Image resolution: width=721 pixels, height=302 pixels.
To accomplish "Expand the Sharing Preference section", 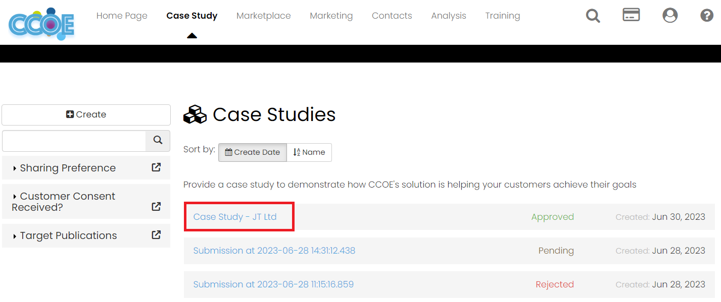I will [68, 167].
